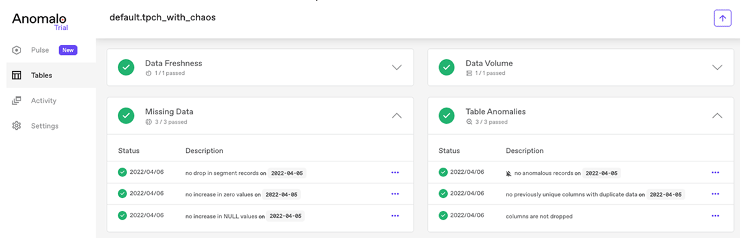Open no increase in NULL values check
744x245 pixels.
click(226, 217)
